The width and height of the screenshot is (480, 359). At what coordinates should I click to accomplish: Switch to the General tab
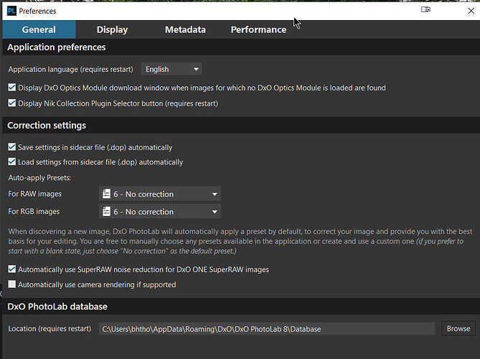pyautogui.click(x=39, y=29)
